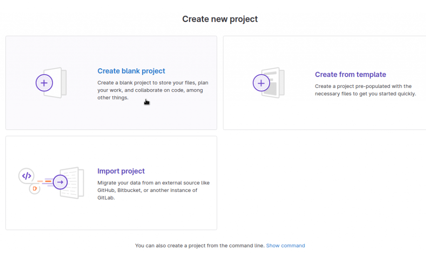Select the Create from template card

(324, 82)
